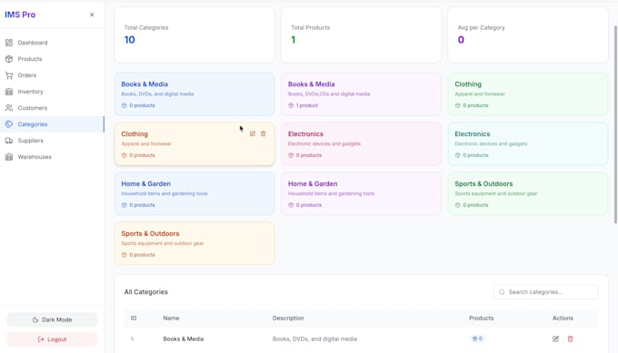Click the Total Products stat card
The width and height of the screenshot is (618, 353).
click(361, 34)
